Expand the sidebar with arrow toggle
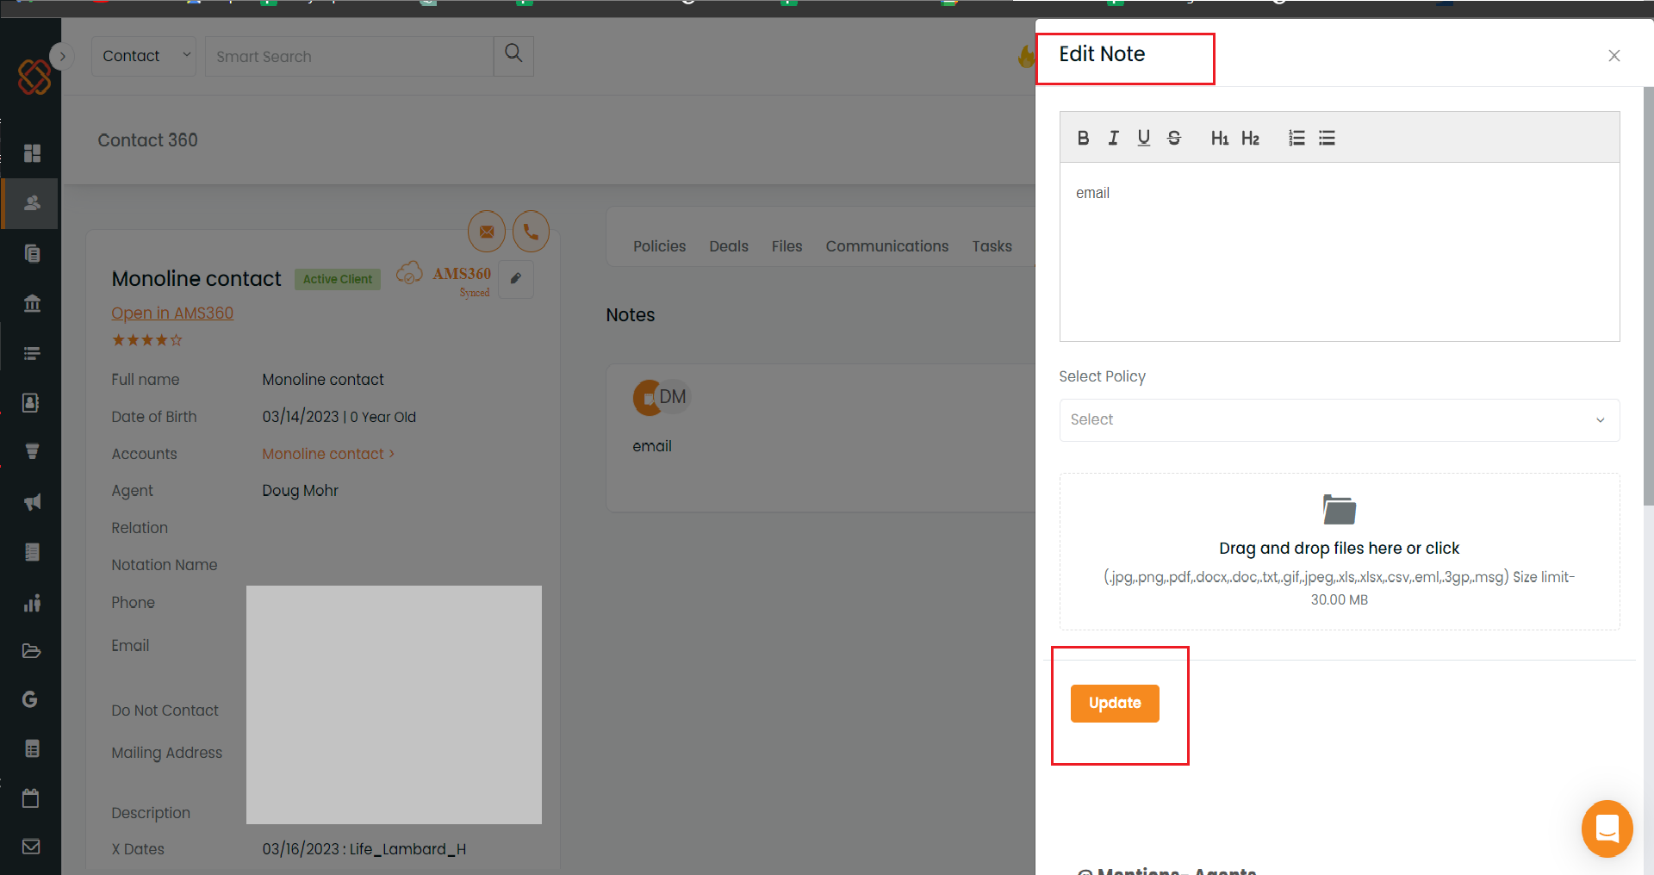1654x875 pixels. pyautogui.click(x=62, y=56)
